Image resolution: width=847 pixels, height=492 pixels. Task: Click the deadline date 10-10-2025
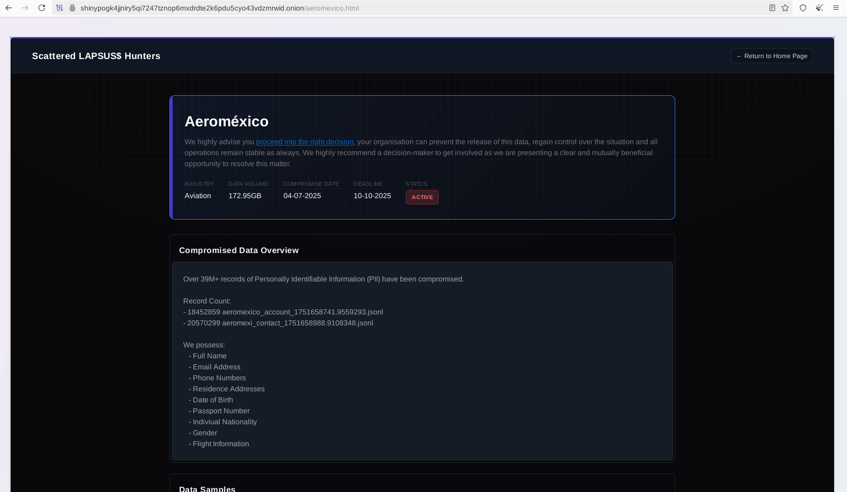[372, 196]
